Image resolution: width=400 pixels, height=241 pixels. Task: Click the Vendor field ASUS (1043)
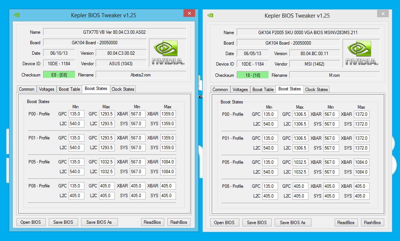[x=121, y=64]
